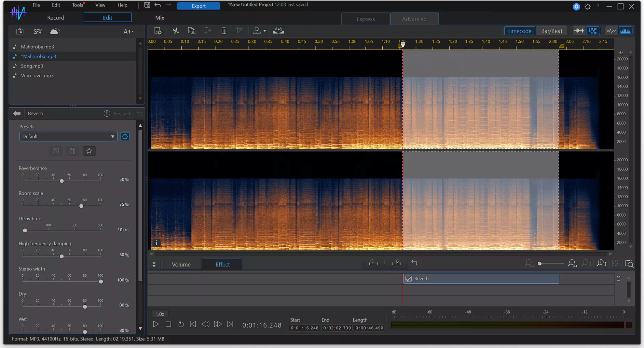Enable Timecode display mode
Viewport: 644px width, 348px height.
click(x=519, y=31)
